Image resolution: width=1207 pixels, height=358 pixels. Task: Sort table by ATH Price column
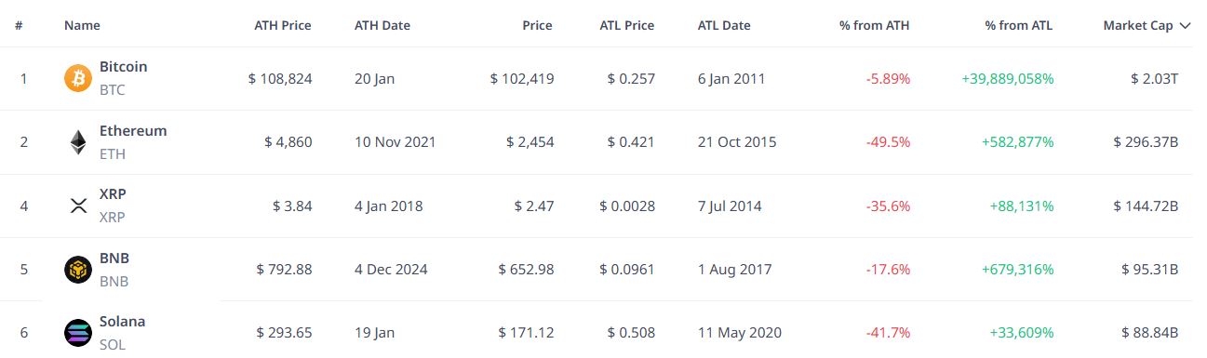click(283, 26)
